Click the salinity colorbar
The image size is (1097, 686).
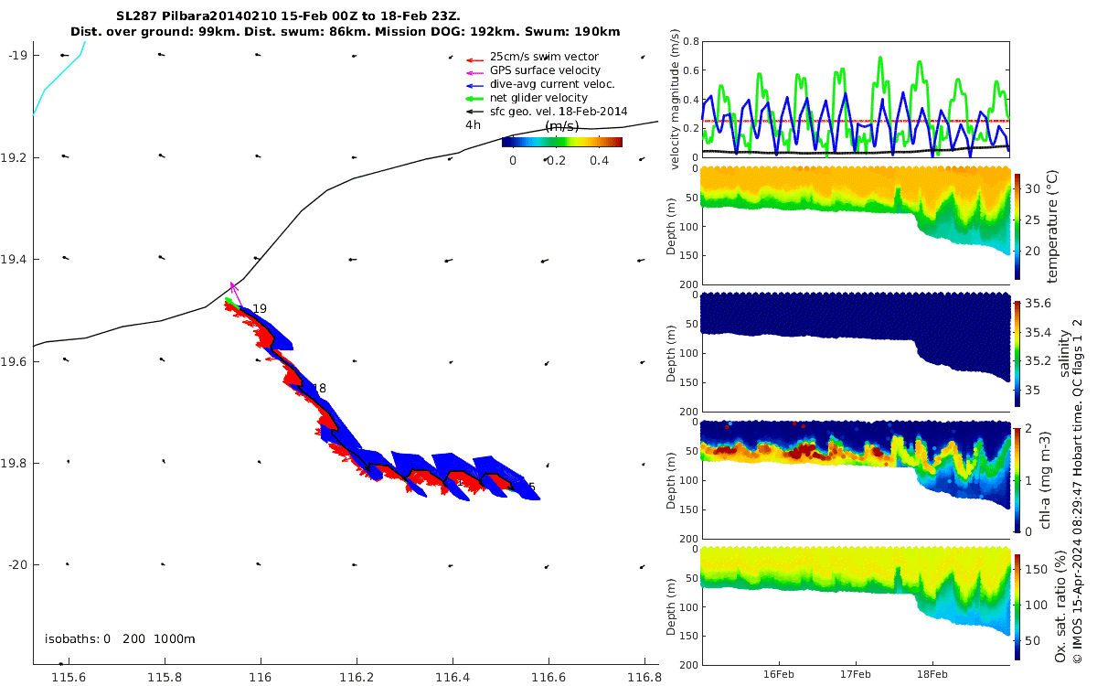[x=1018, y=352]
